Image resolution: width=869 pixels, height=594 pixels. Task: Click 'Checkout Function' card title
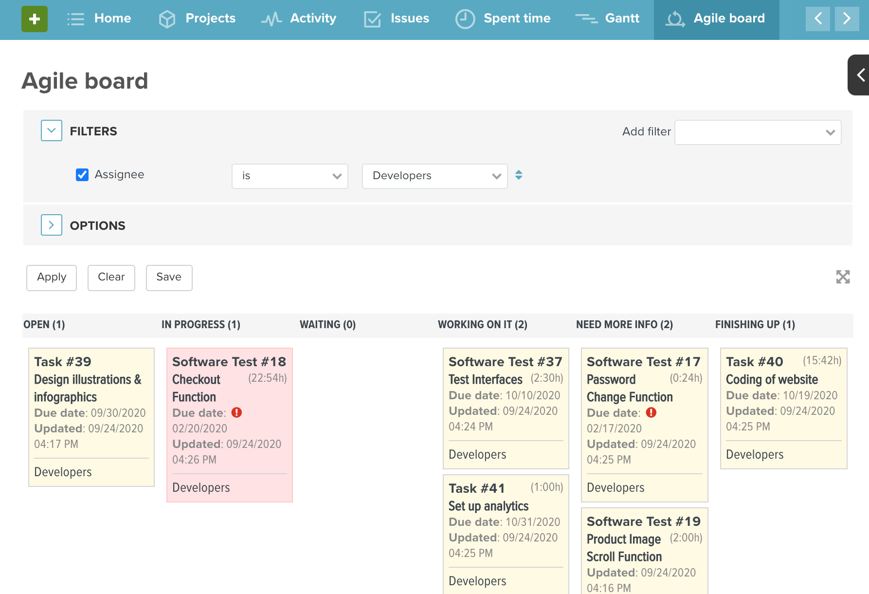(196, 388)
